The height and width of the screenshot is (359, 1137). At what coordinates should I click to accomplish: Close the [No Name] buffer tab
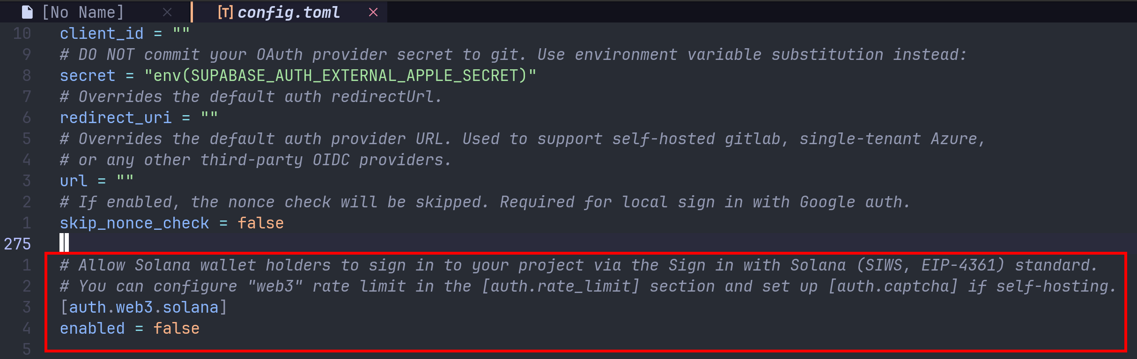[x=167, y=12]
